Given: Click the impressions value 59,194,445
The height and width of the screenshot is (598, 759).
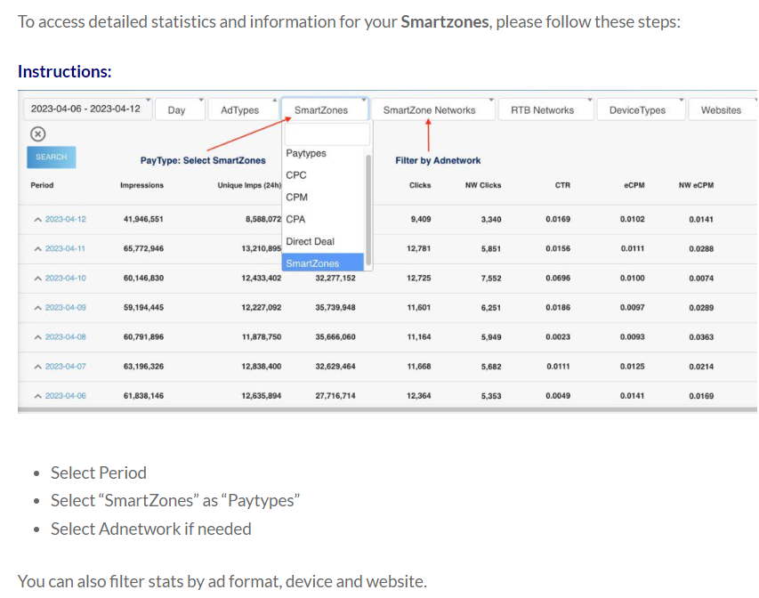Looking at the screenshot, I should (143, 308).
